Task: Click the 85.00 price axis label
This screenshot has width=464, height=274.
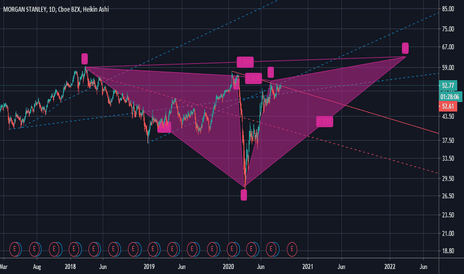Action: click(x=448, y=9)
